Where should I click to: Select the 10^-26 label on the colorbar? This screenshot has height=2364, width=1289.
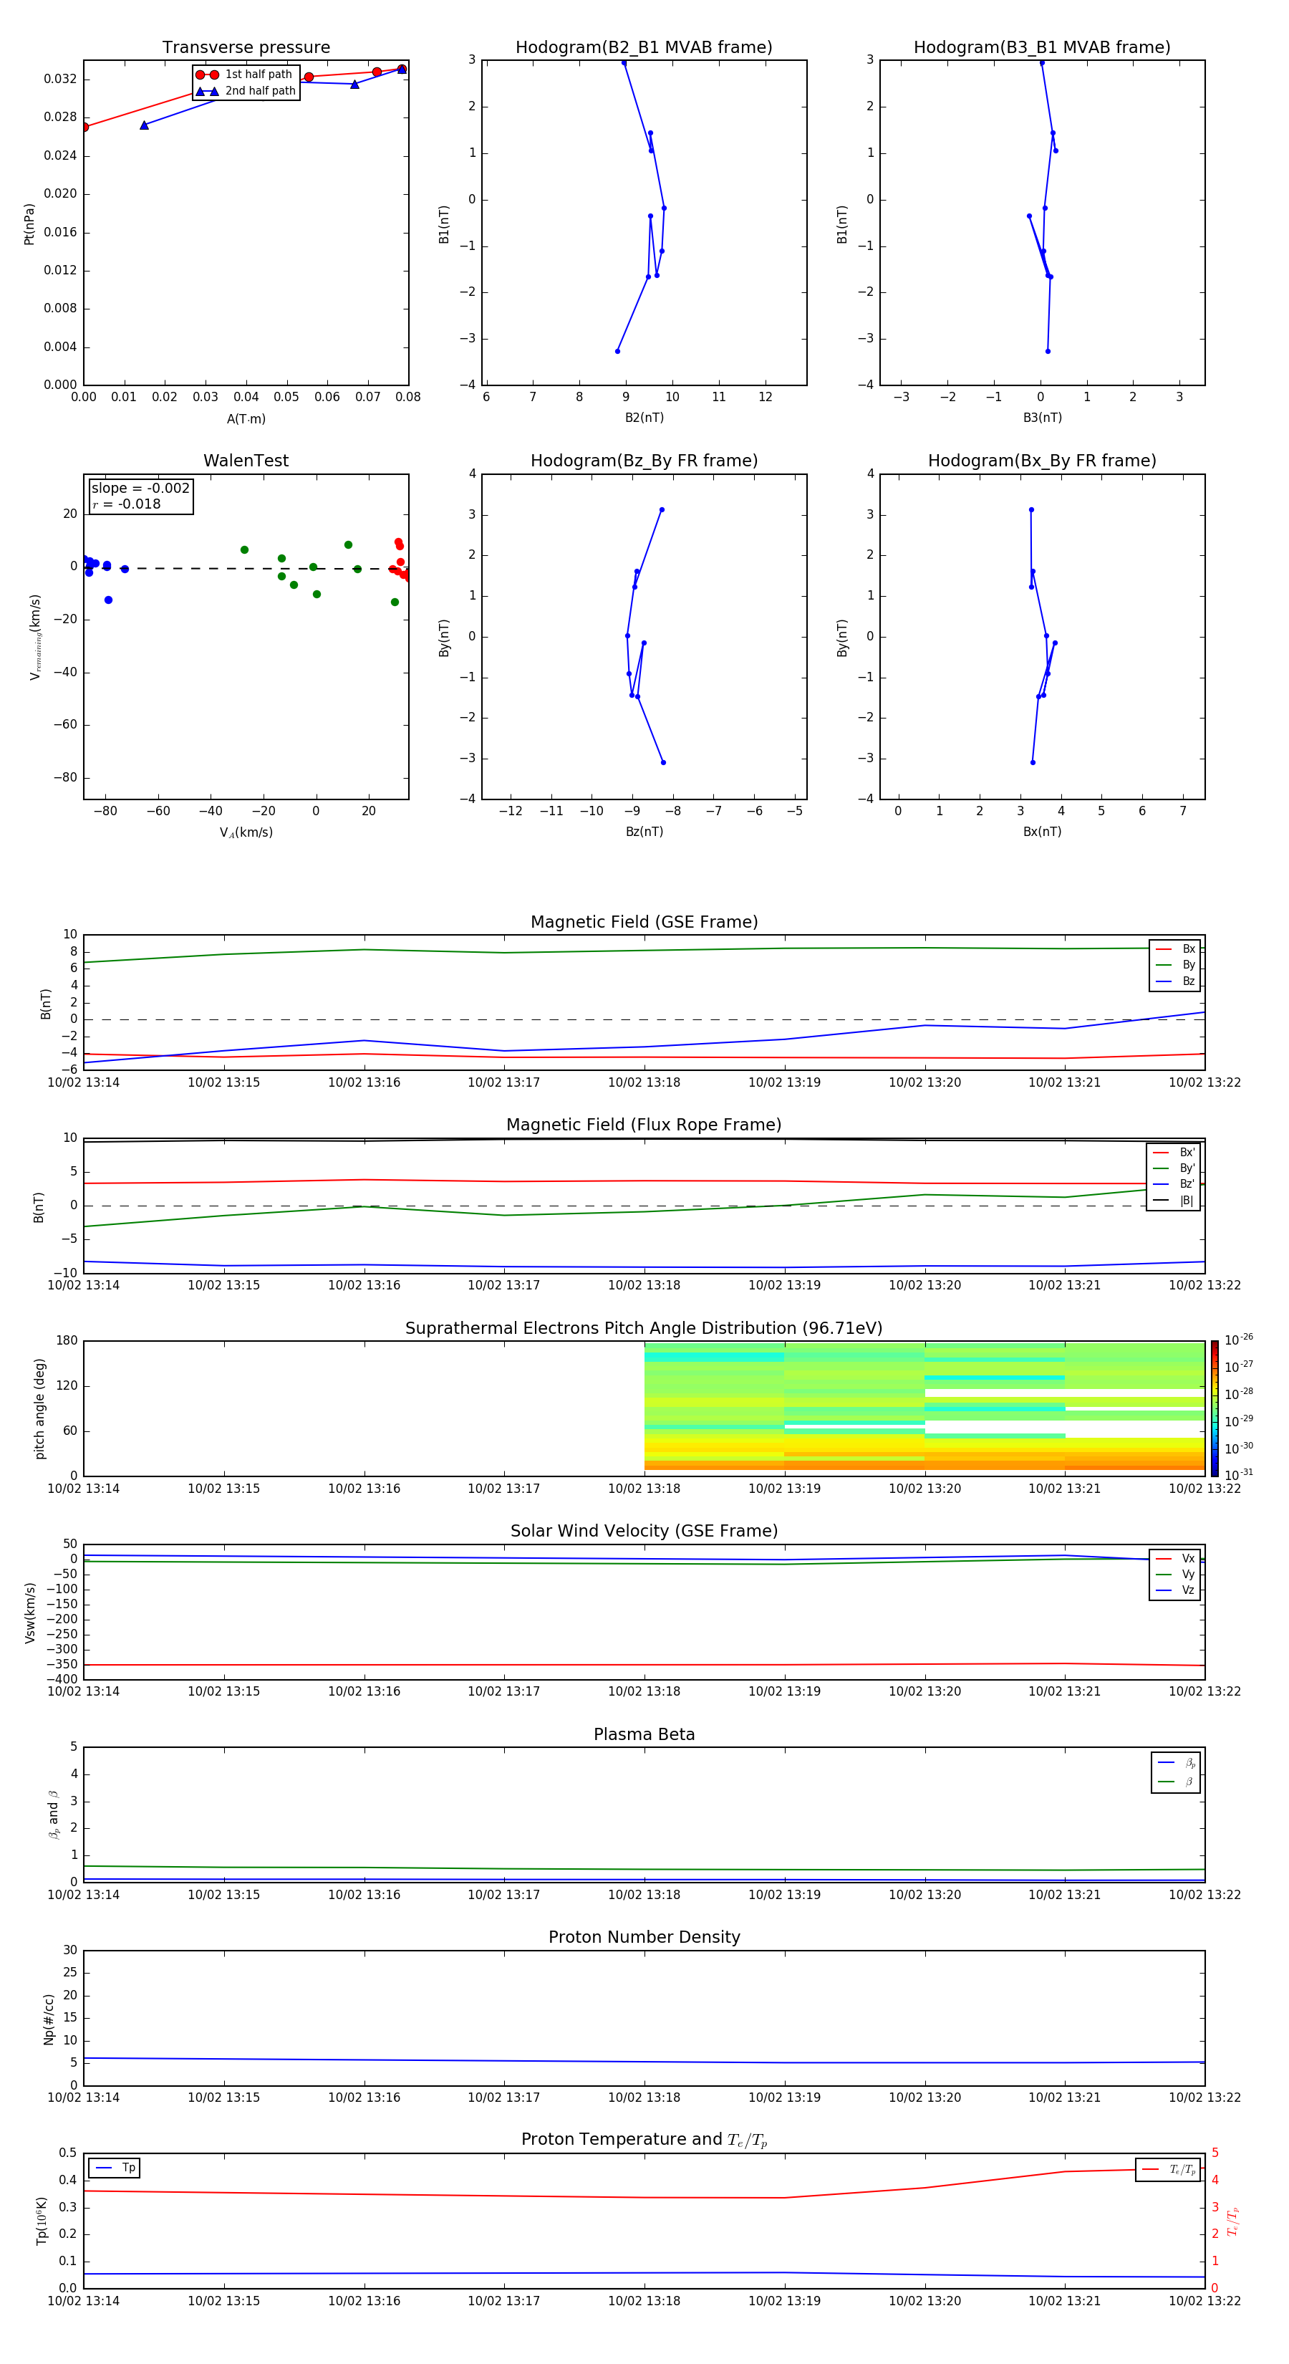[x=1239, y=1340]
